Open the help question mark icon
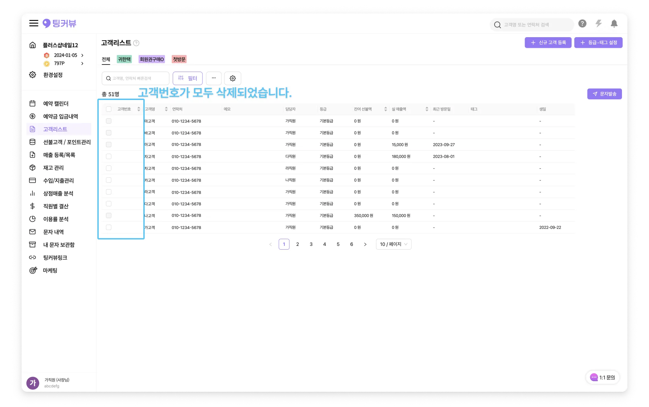The image size is (649, 407). tap(582, 24)
